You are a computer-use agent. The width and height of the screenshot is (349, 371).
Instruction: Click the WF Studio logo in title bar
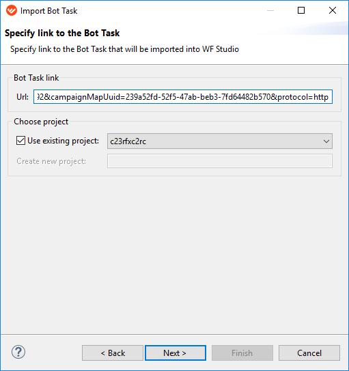pyautogui.click(x=12, y=11)
